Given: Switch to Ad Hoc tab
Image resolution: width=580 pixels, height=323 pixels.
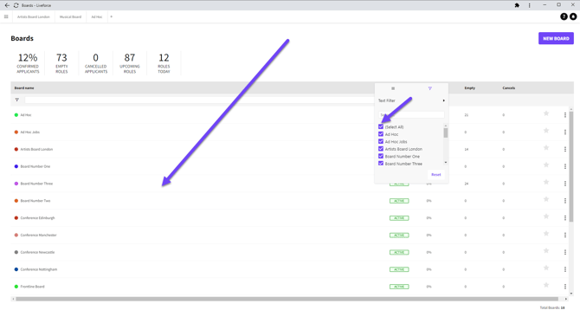Looking at the screenshot, I should tap(97, 16).
